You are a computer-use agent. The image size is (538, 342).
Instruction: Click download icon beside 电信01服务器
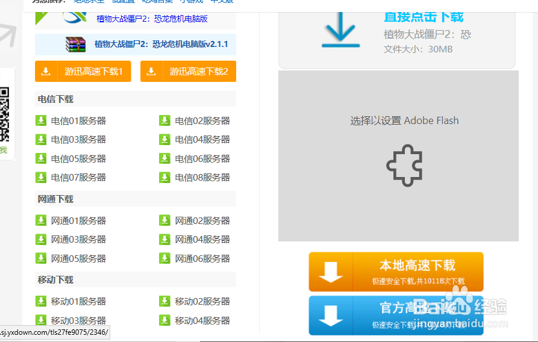(41, 121)
